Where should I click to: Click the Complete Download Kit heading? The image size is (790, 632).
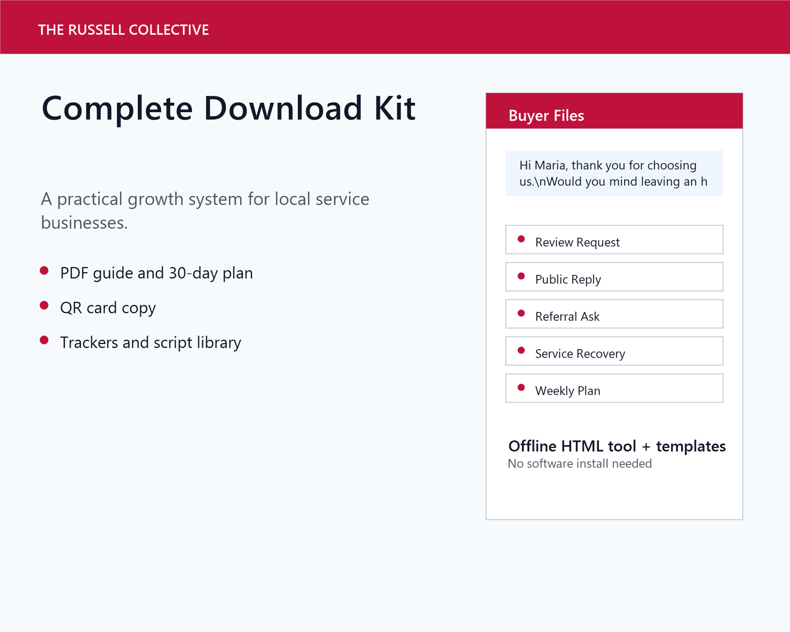point(229,108)
